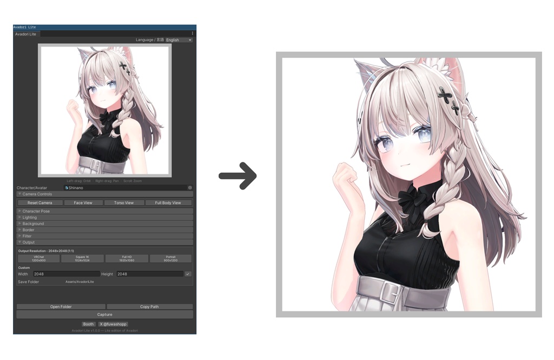The image size is (554, 360).
Task: Click the Save Folder label
Action: pos(28,282)
